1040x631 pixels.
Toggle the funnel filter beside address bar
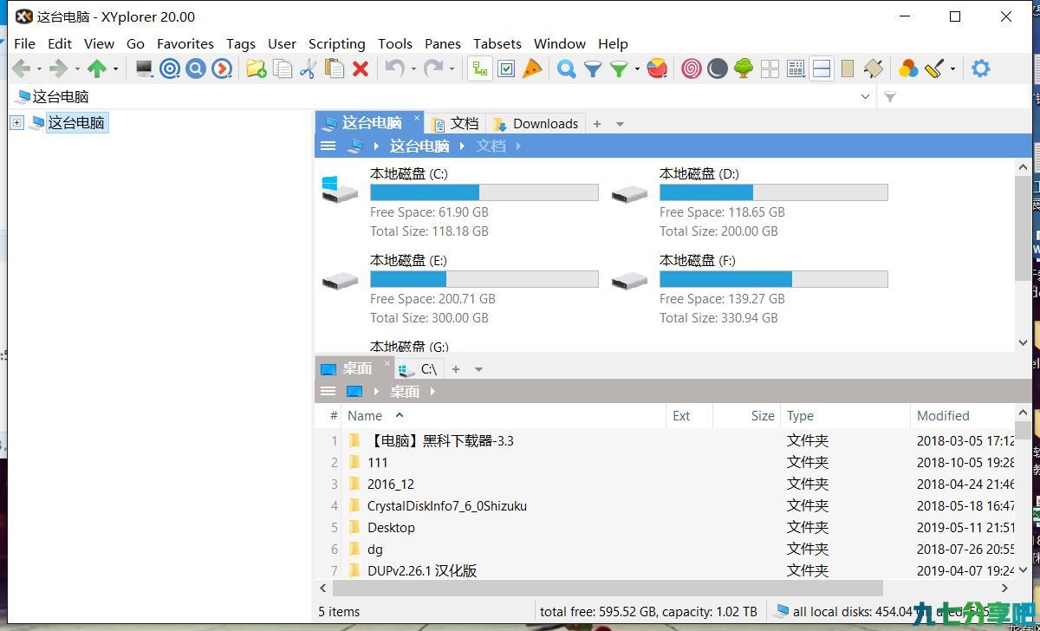pyautogui.click(x=890, y=97)
